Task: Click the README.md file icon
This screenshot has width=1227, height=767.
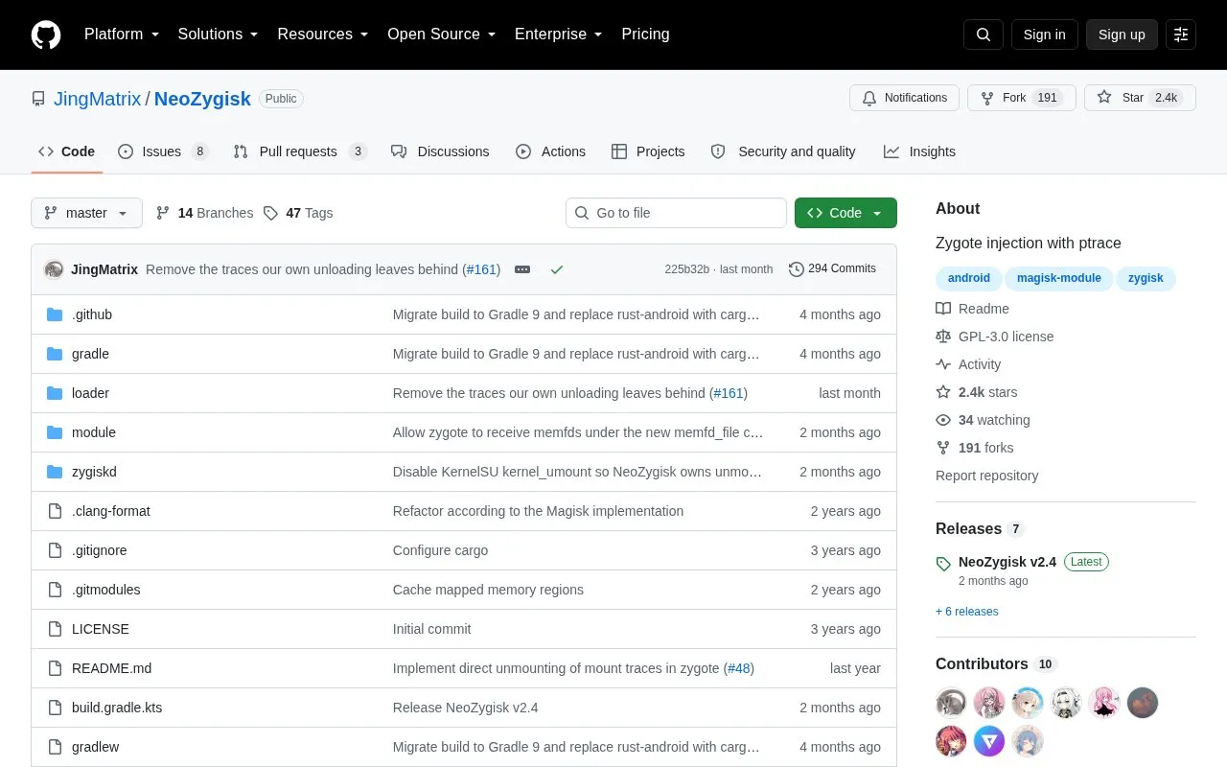Action: (x=55, y=668)
